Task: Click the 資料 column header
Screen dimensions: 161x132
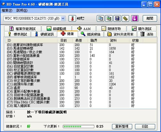Action: click(x=118, y=41)
